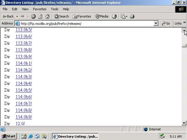Open the 114.0b7/ directory link
187x140 pixels.
(x=24, y=104)
